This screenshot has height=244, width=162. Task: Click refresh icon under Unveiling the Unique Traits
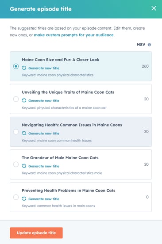pyautogui.click(x=24, y=100)
